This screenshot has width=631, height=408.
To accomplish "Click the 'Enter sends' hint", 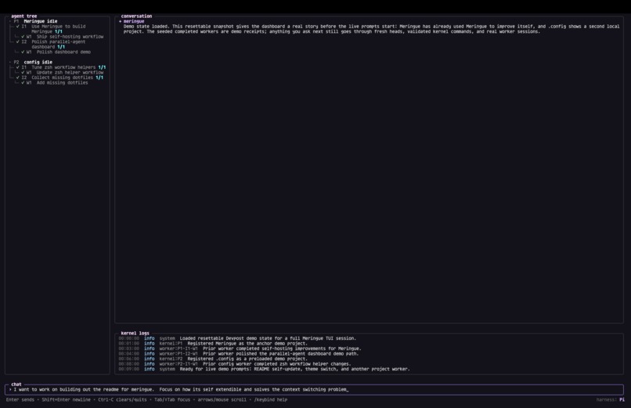I will [x=20, y=400].
